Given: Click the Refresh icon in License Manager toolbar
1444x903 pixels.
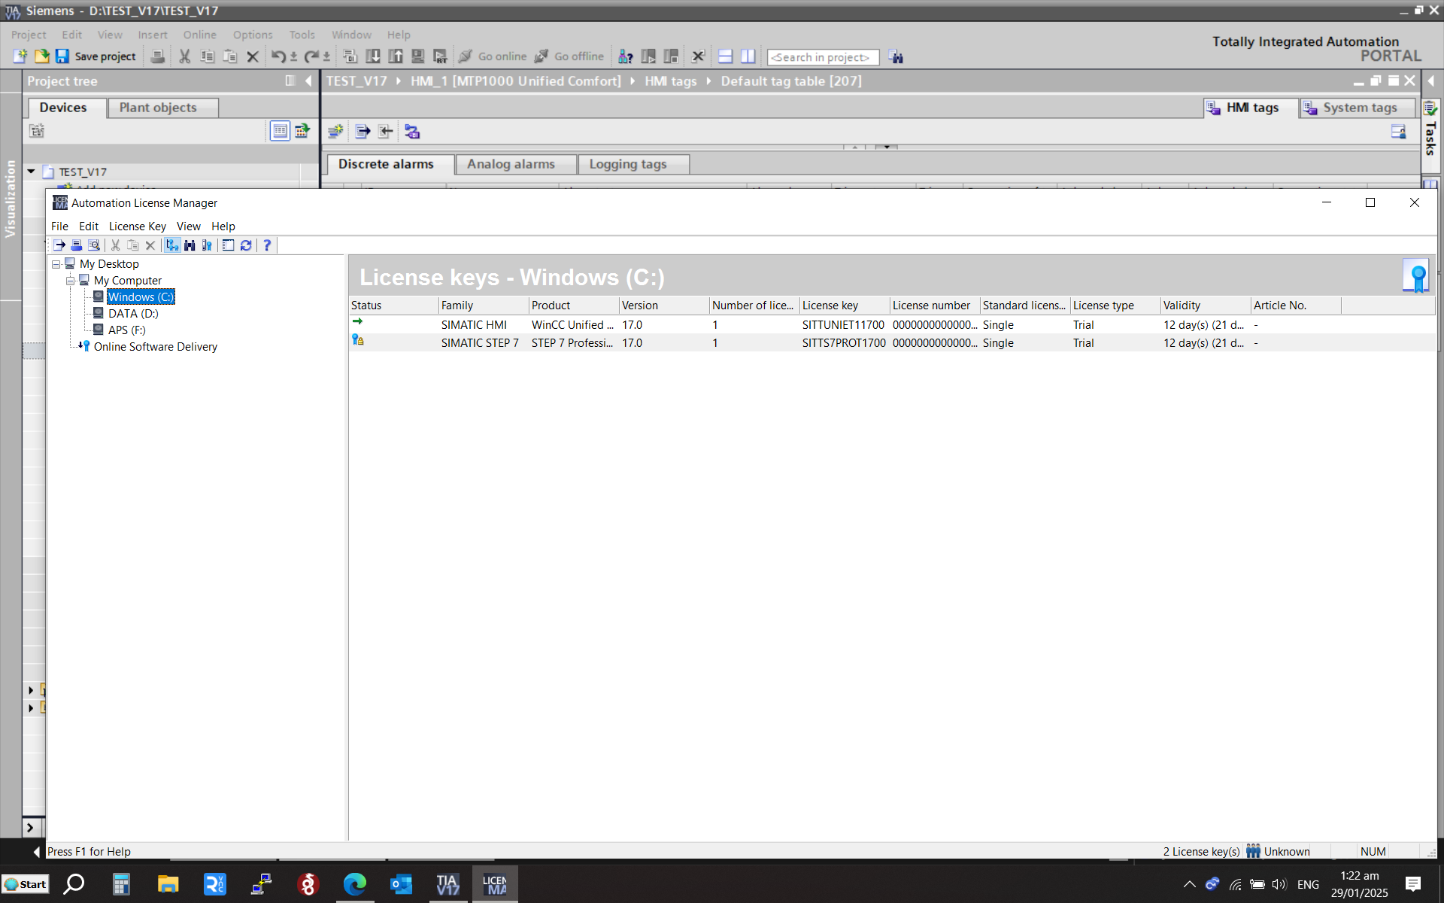Looking at the screenshot, I should [x=246, y=245].
